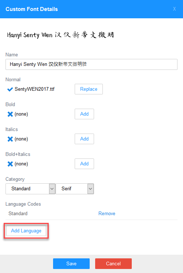
Task: Add a Bold font file
Action: (x=84, y=114)
